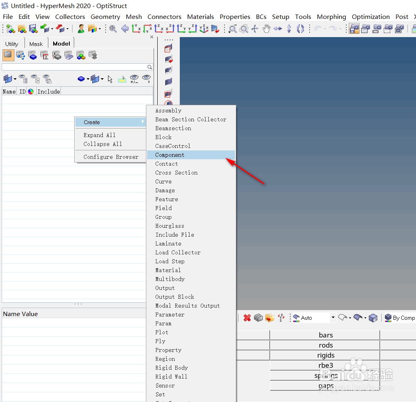Toggle Display All eye-tree icon
This screenshot has width=416, height=402.
pyautogui.click(x=23, y=79)
